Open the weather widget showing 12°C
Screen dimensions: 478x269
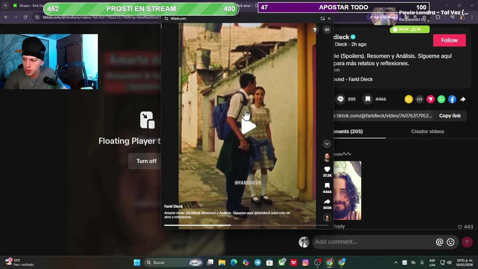click(x=19, y=262)
